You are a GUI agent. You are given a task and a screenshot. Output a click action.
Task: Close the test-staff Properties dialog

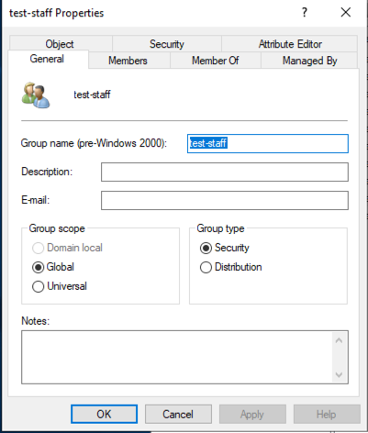(346, 13)
